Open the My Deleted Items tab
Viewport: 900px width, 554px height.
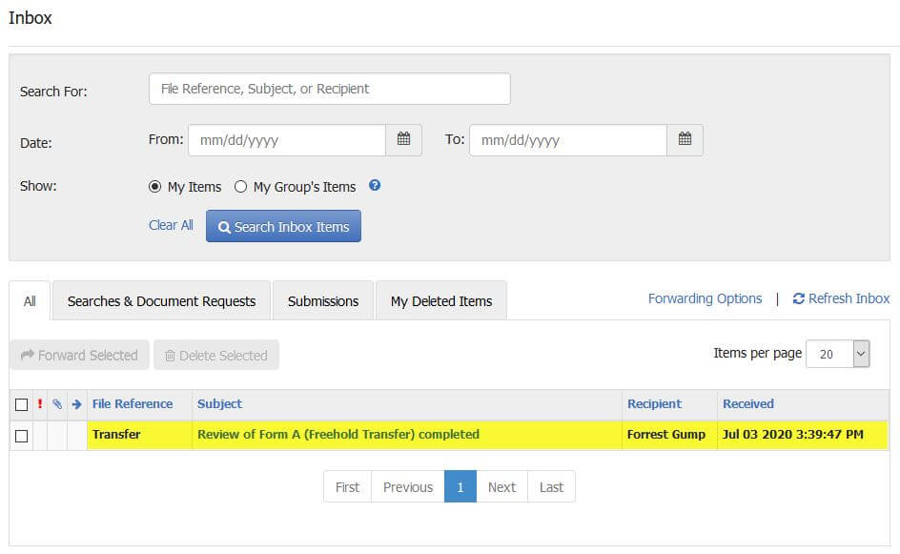pos(441,300)
